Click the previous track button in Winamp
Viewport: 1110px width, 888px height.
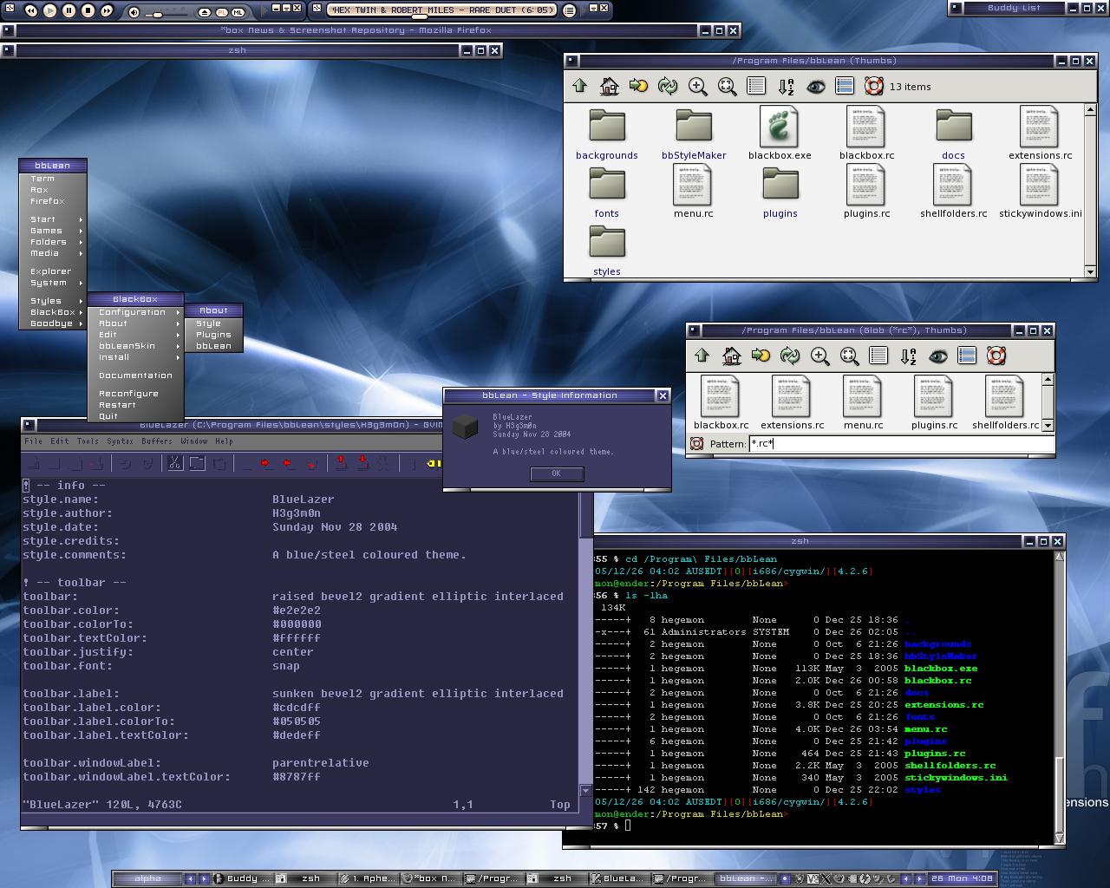coord(31,10)
